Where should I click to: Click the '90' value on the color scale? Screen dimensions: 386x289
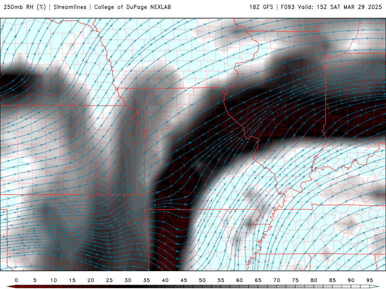pos(351,280)
